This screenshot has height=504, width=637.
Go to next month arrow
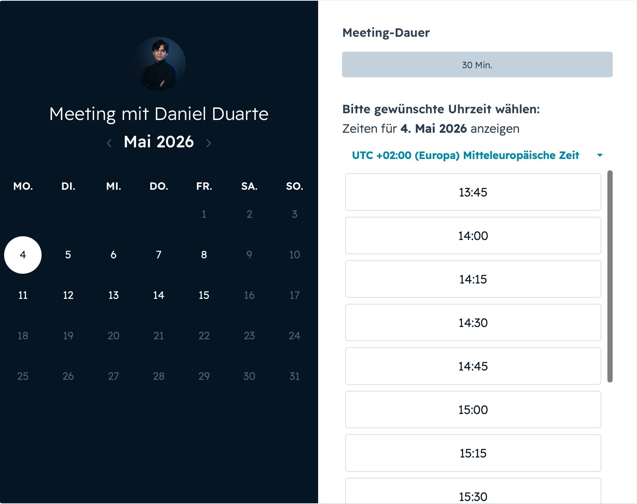pos(209,143)
